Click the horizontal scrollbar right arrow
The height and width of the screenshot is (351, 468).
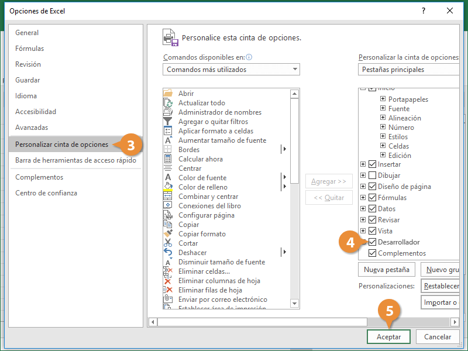[455, 322]
